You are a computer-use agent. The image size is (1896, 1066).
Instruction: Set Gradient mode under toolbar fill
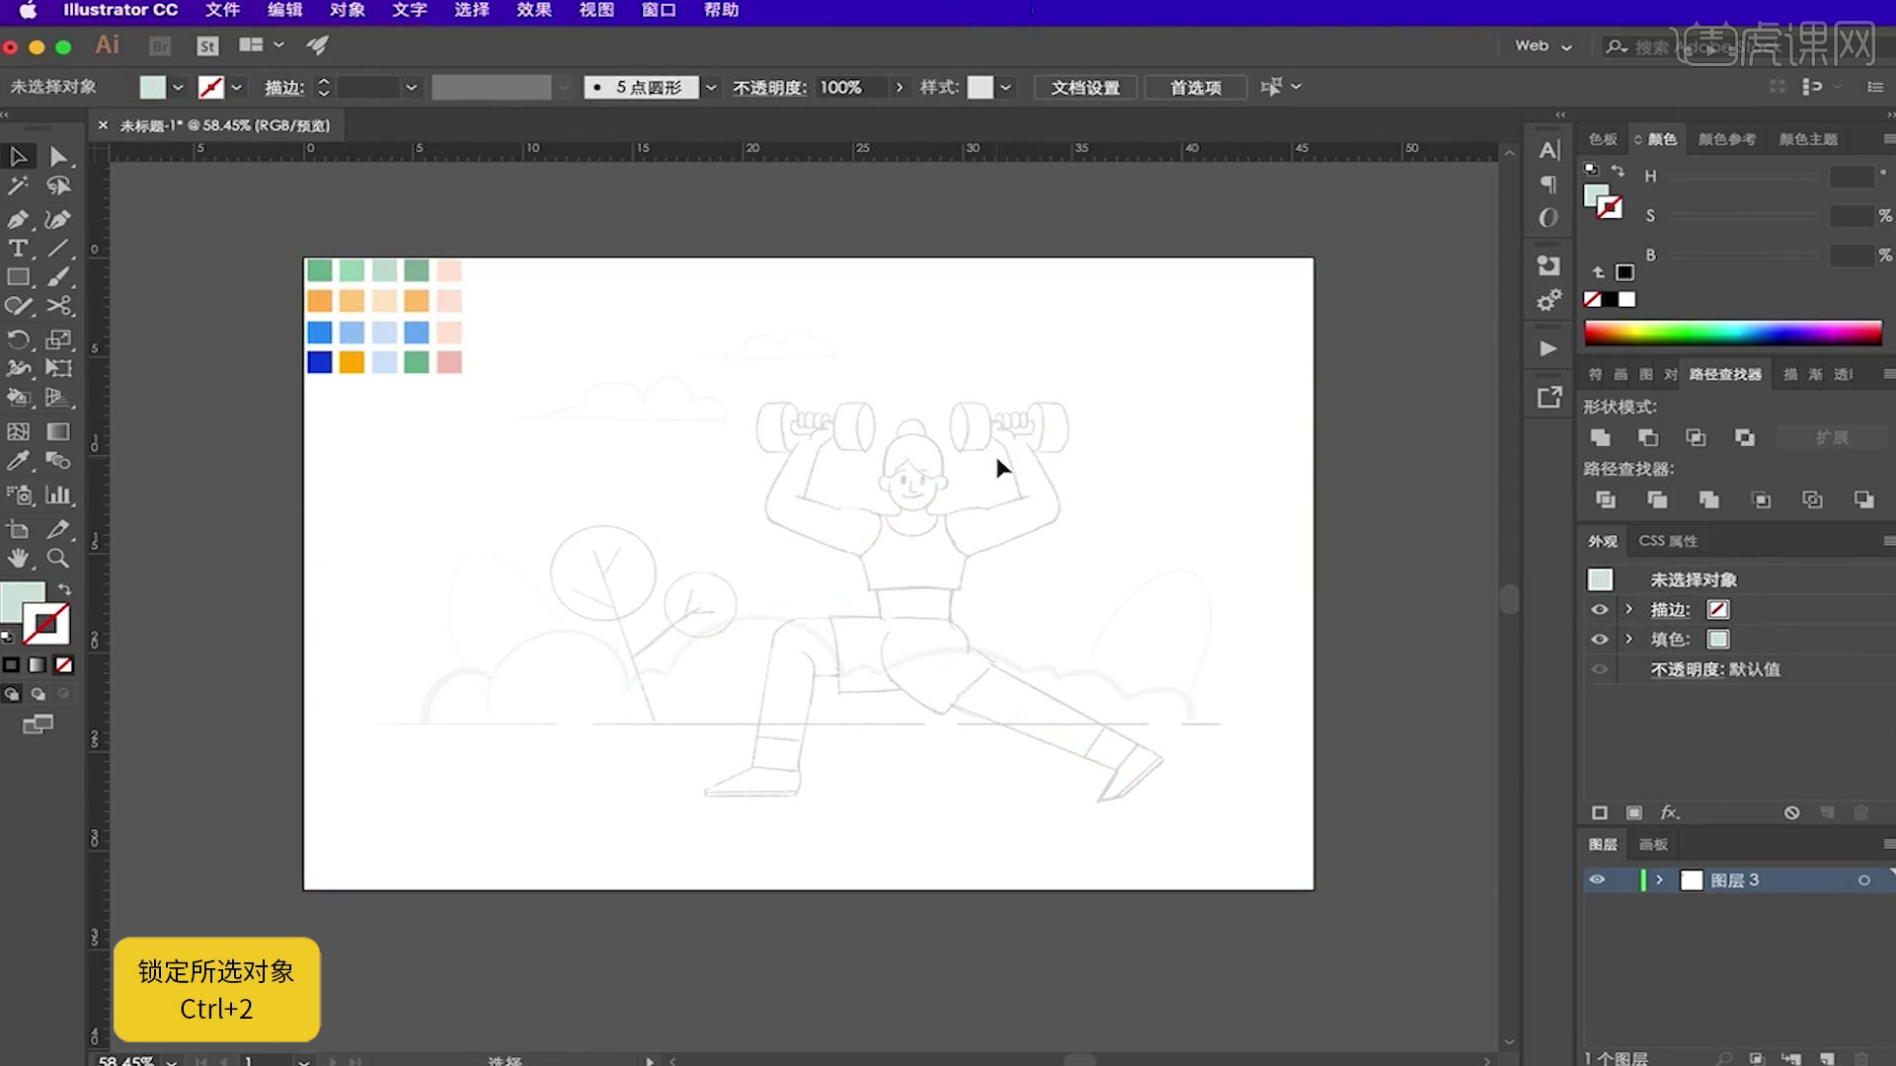37,665
